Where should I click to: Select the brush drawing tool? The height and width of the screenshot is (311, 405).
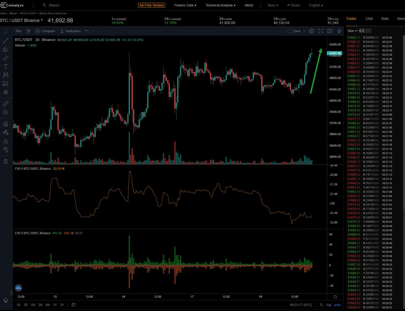coord(6,58)
